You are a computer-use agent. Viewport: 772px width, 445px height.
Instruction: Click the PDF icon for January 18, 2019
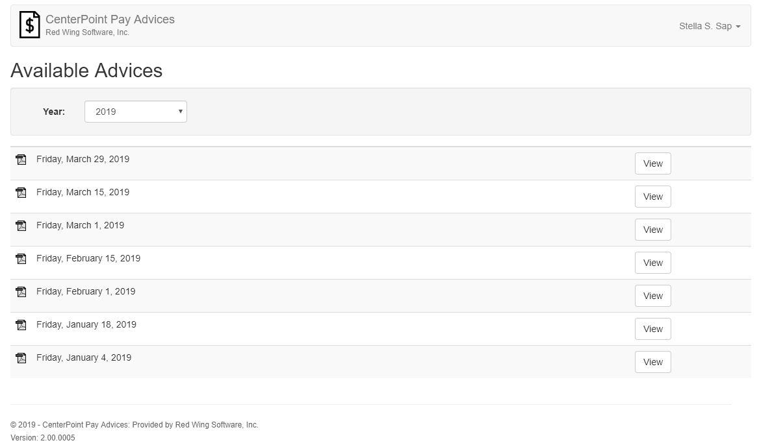click(x=21, y=325)
